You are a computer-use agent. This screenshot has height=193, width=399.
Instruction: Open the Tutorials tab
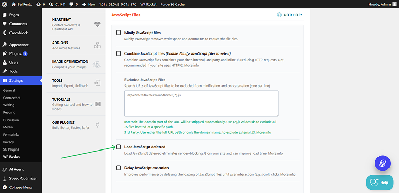coord(76,104)
